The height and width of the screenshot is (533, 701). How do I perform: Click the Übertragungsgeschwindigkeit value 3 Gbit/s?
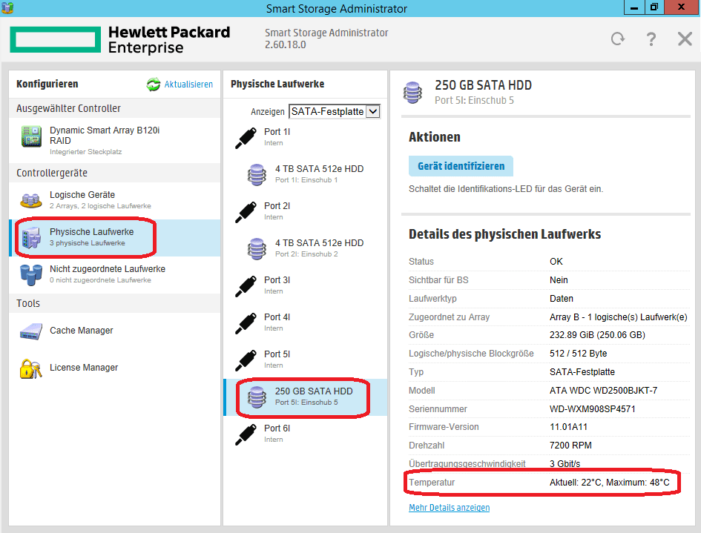[565, 464]
